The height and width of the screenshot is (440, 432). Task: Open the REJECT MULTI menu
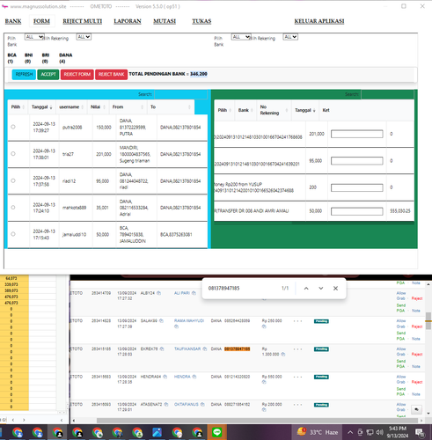point(83,21)
